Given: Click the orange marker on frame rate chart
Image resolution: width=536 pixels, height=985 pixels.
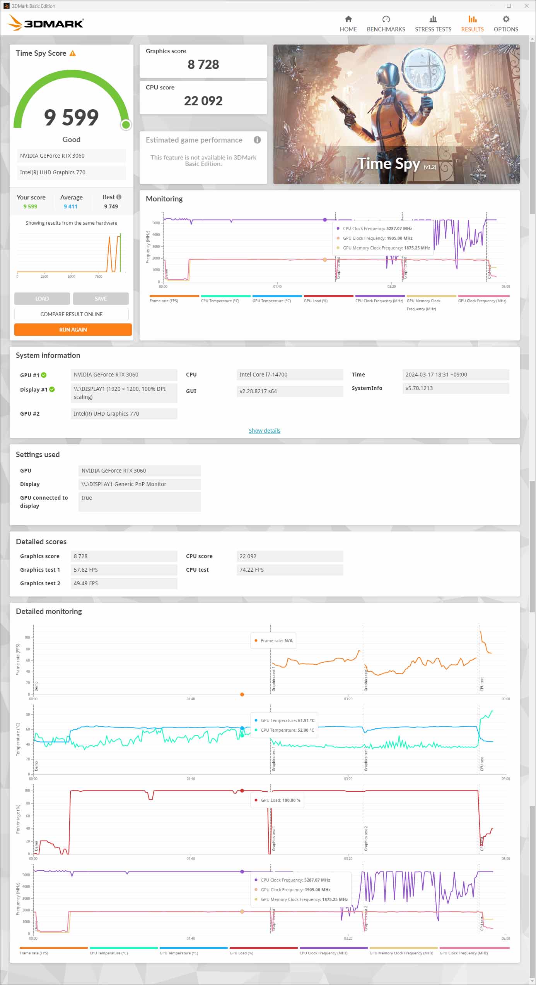Looking at the screenshot, I should tap(242, 694).
